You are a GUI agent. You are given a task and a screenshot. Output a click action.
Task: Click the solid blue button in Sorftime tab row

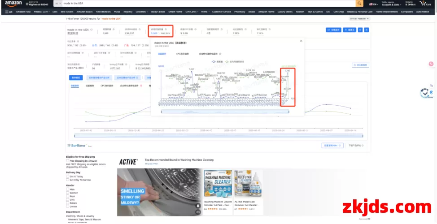(x=76, y=78)
